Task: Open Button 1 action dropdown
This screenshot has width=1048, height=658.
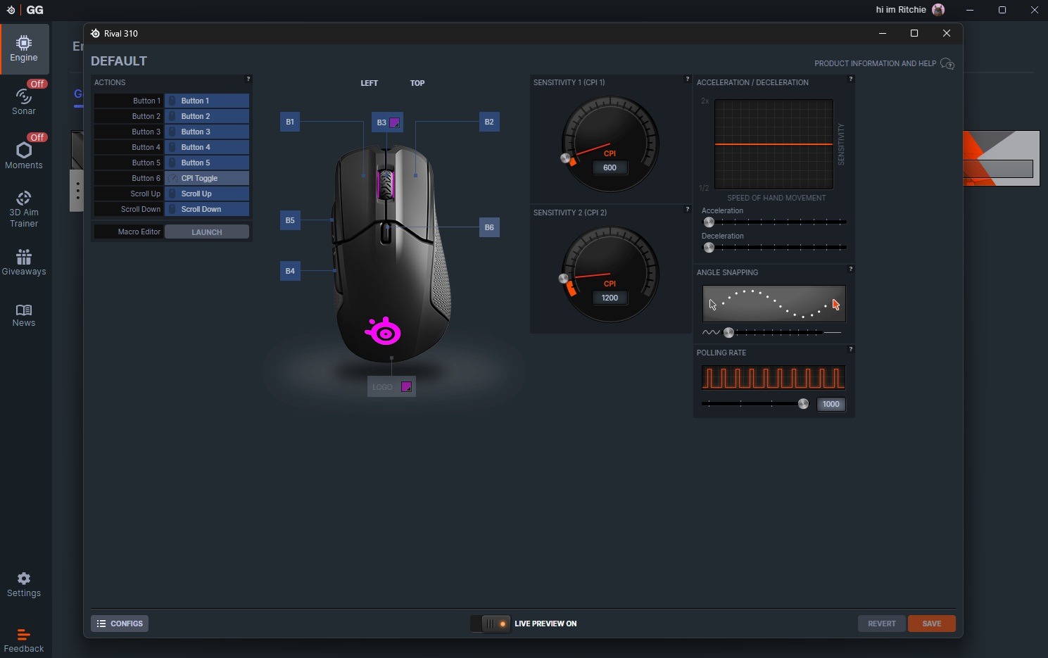Action: [207, 101]
